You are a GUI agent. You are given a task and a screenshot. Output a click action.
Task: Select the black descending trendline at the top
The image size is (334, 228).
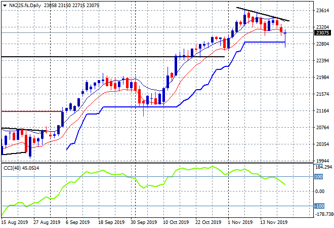coord(263,14)
